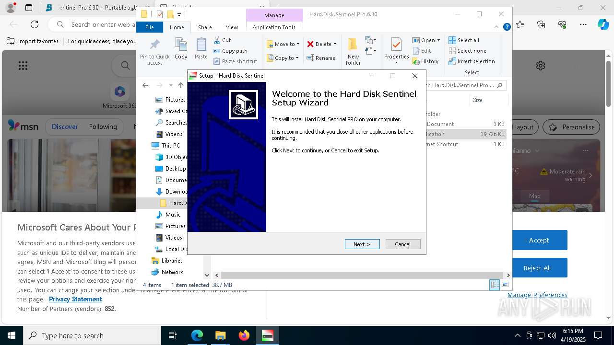Switch to Large icons view in status bar
Image resolution: width=614 pixels, height=345 pixels.
point(505,285)
